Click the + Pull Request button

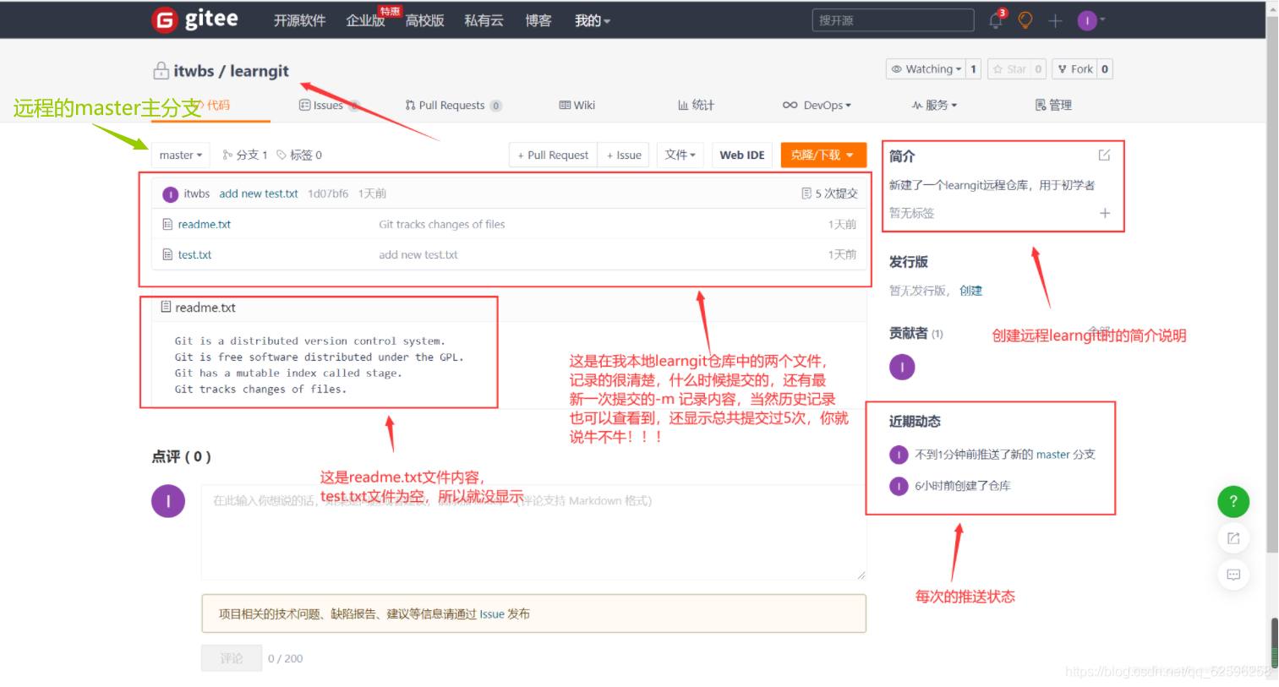click(553, 155)
